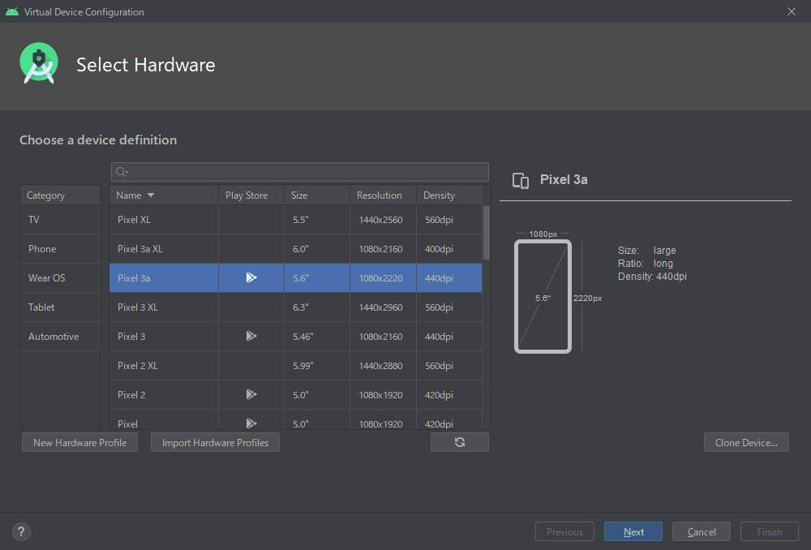Select the Pixel 2 XL device row
The image size is (811, 550).
coord(296,366)
